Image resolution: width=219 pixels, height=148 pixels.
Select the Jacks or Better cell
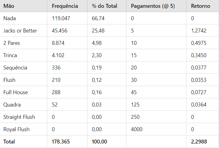point(20,31)
